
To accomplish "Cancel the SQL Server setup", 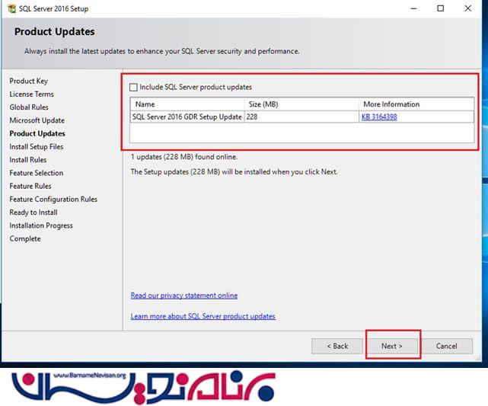I will pos(447,346).
